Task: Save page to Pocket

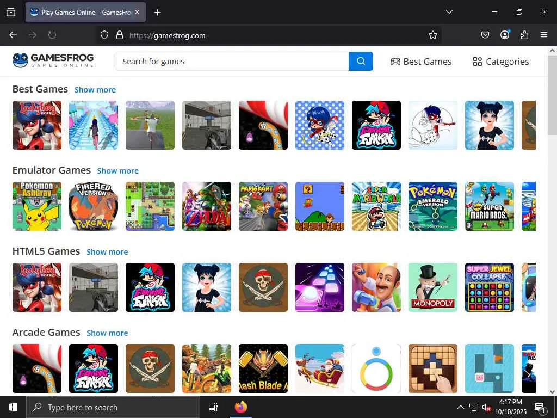Action: point(485,35)
